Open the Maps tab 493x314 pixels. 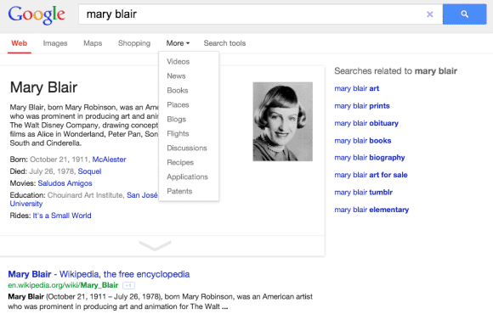[x=93, y=43]
